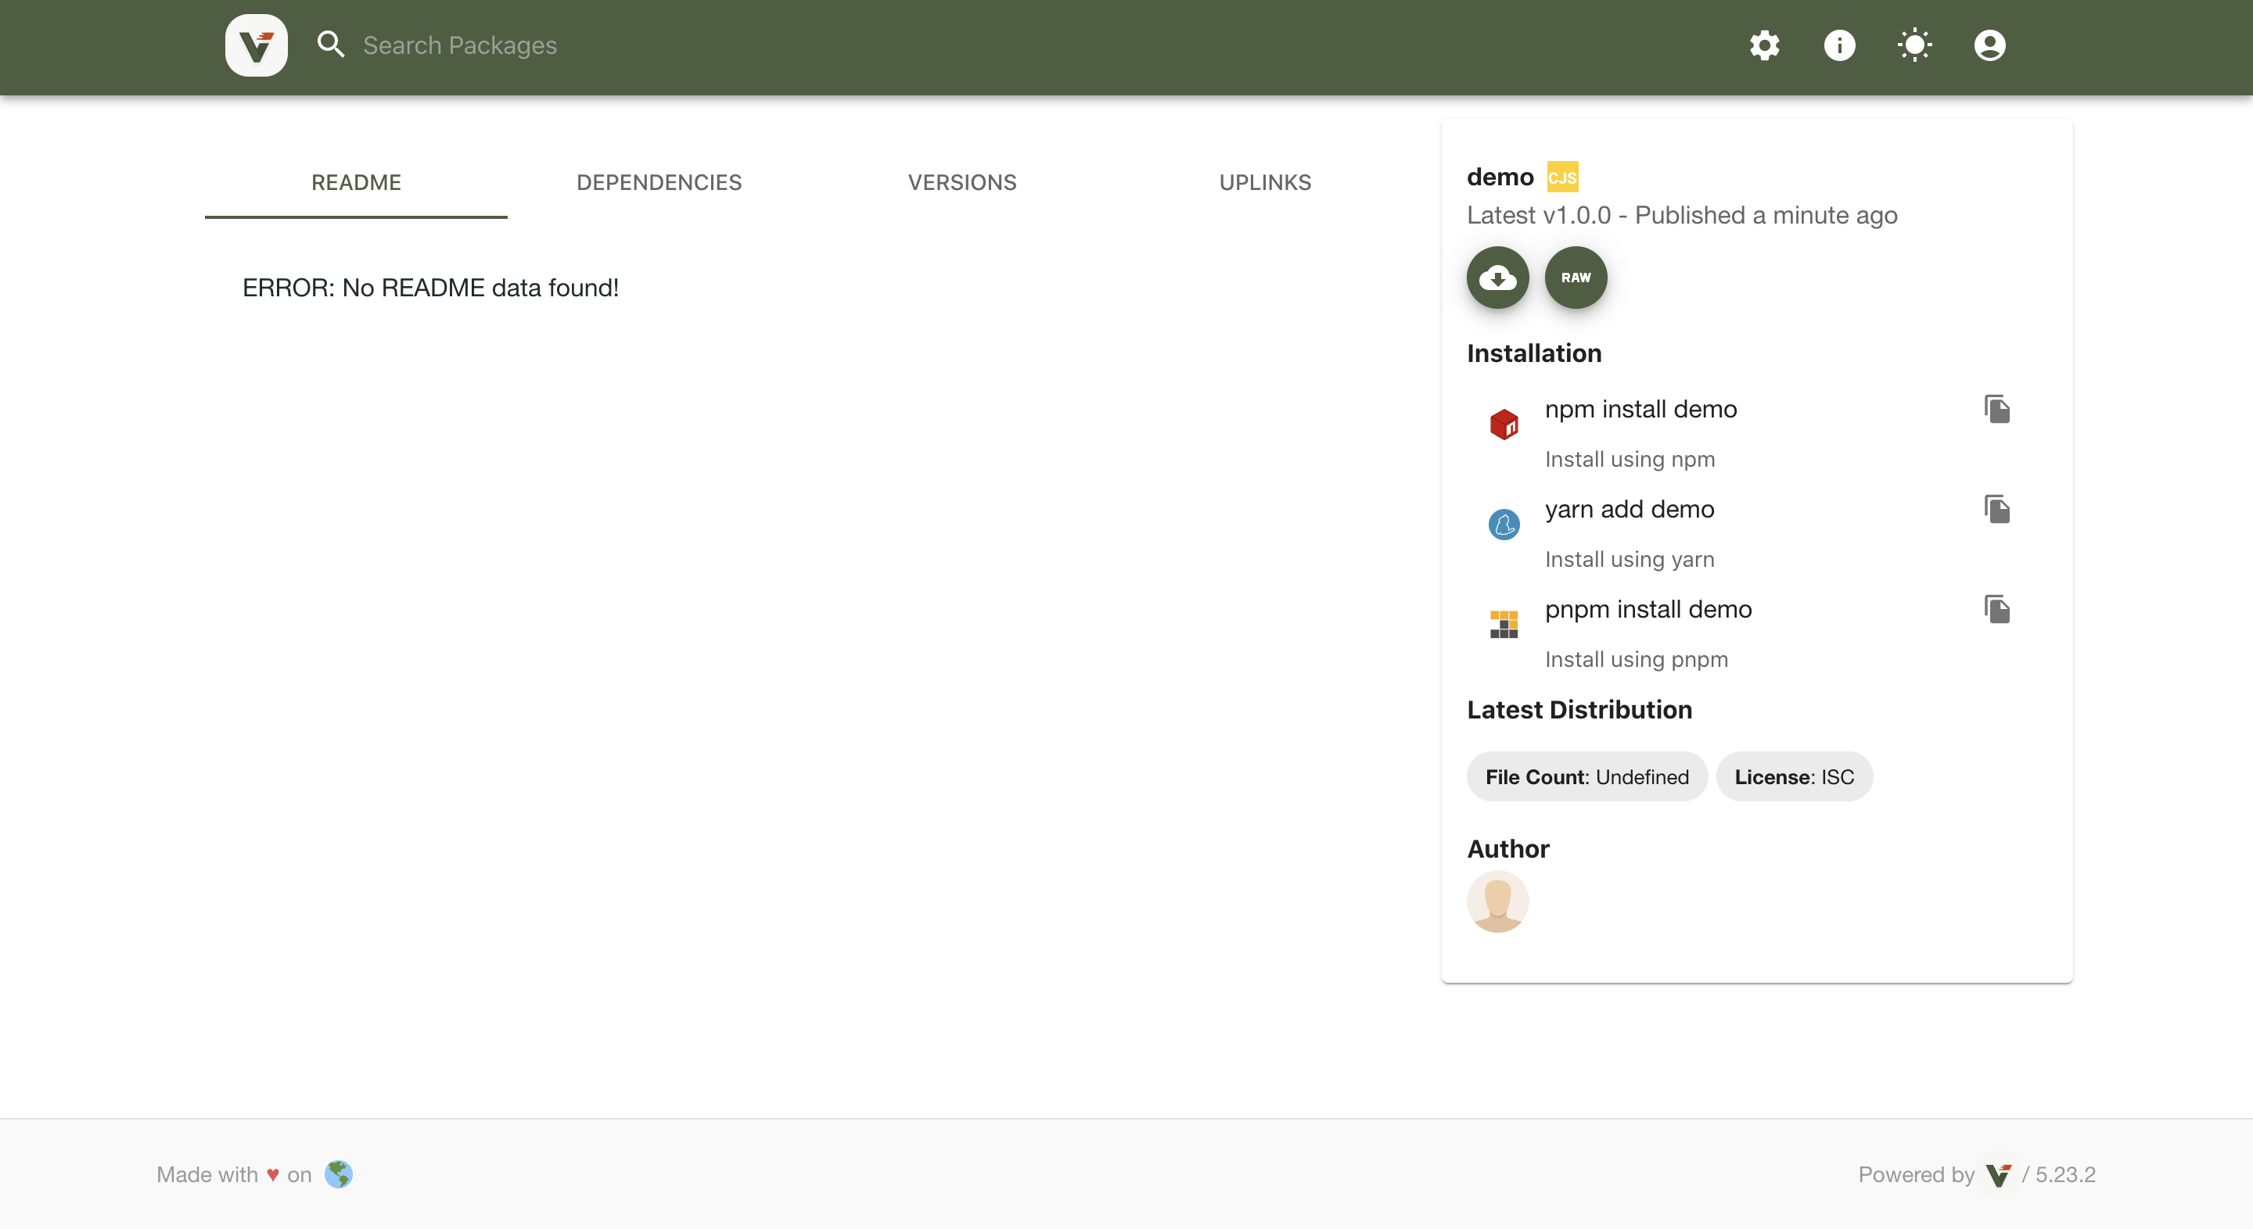The width and height of the screenshot is (2253, 1229).
Task: Switch to the UPLINKS tab
Action: (x=1265, y=183)
